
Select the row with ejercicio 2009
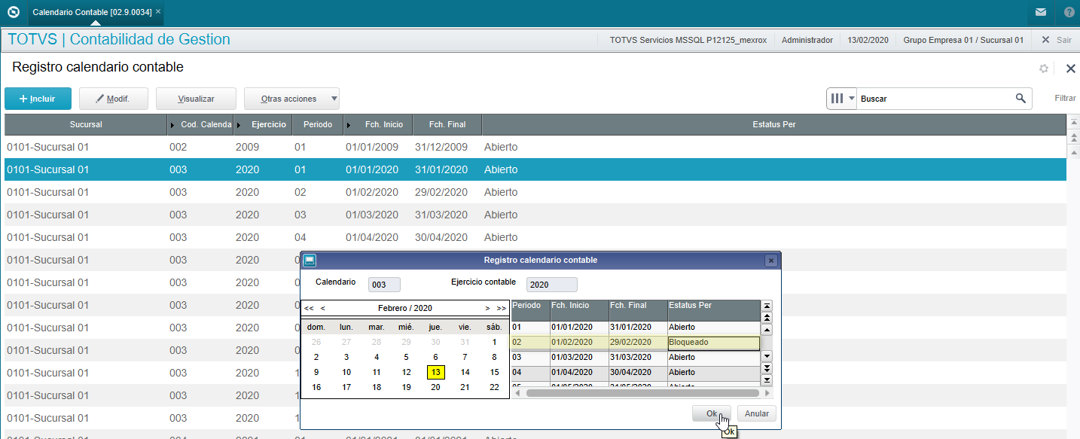pos(535,147)
